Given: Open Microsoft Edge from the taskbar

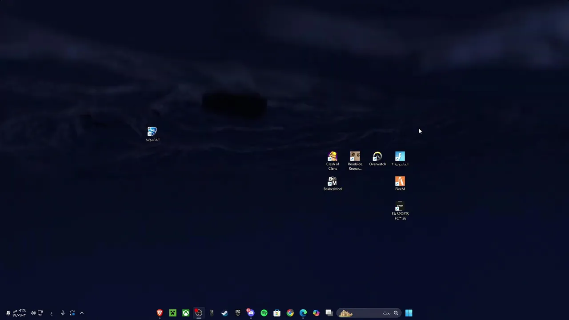Looking at the screenshot, I should tap(303, 313).
